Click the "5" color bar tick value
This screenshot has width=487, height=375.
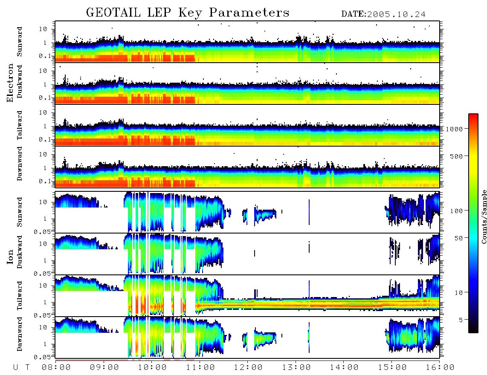[x=461, y=320]
